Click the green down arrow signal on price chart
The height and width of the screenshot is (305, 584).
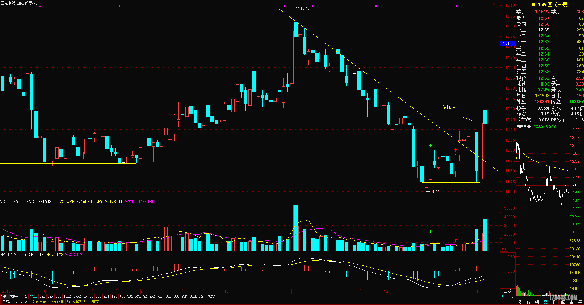(430, 145)
